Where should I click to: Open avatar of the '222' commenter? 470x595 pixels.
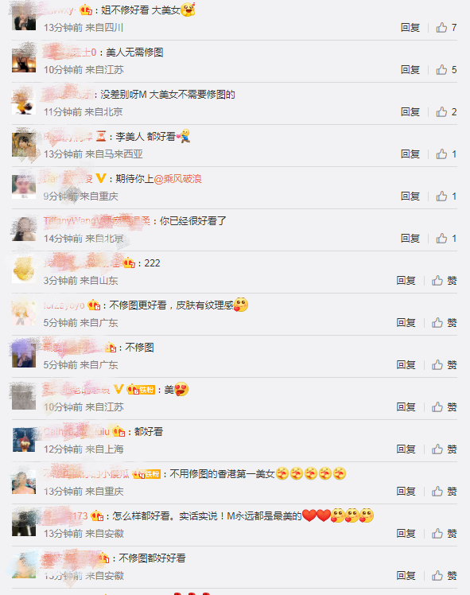(x=24, y=270)
